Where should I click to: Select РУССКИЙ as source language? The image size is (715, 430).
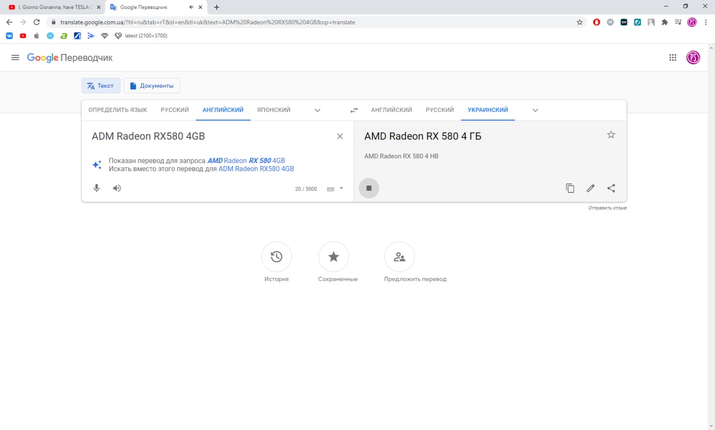175,110
